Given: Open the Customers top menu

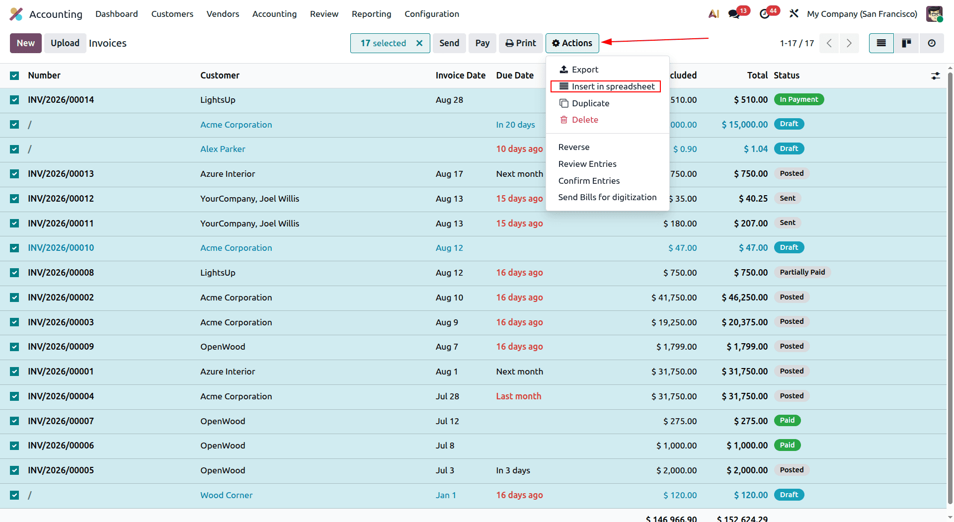Looking at the screenshot, I should click(x=172, y=14).
